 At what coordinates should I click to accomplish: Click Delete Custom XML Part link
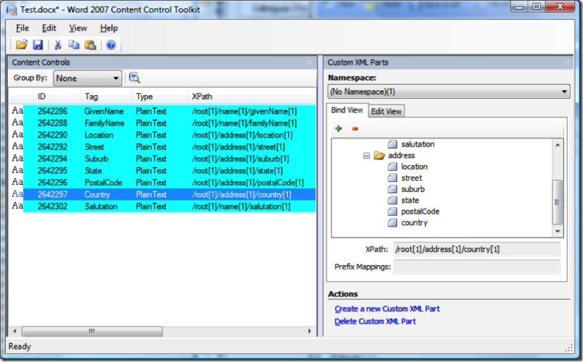[375, 321]
